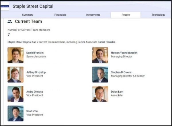Screen dimensions: 172x126
Task: Click Andre Ohnona name link
Action: pos(34,92)
